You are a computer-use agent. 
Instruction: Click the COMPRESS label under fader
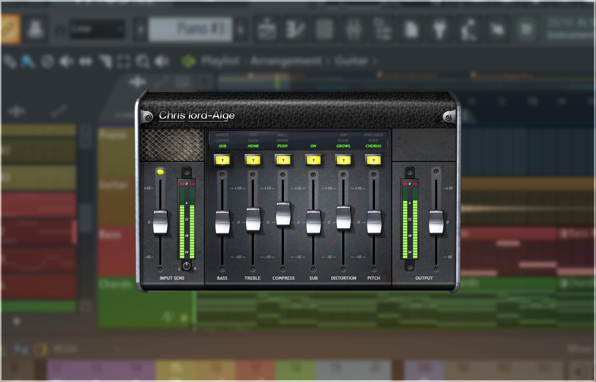pyautogui.click(x=283, y=278)
